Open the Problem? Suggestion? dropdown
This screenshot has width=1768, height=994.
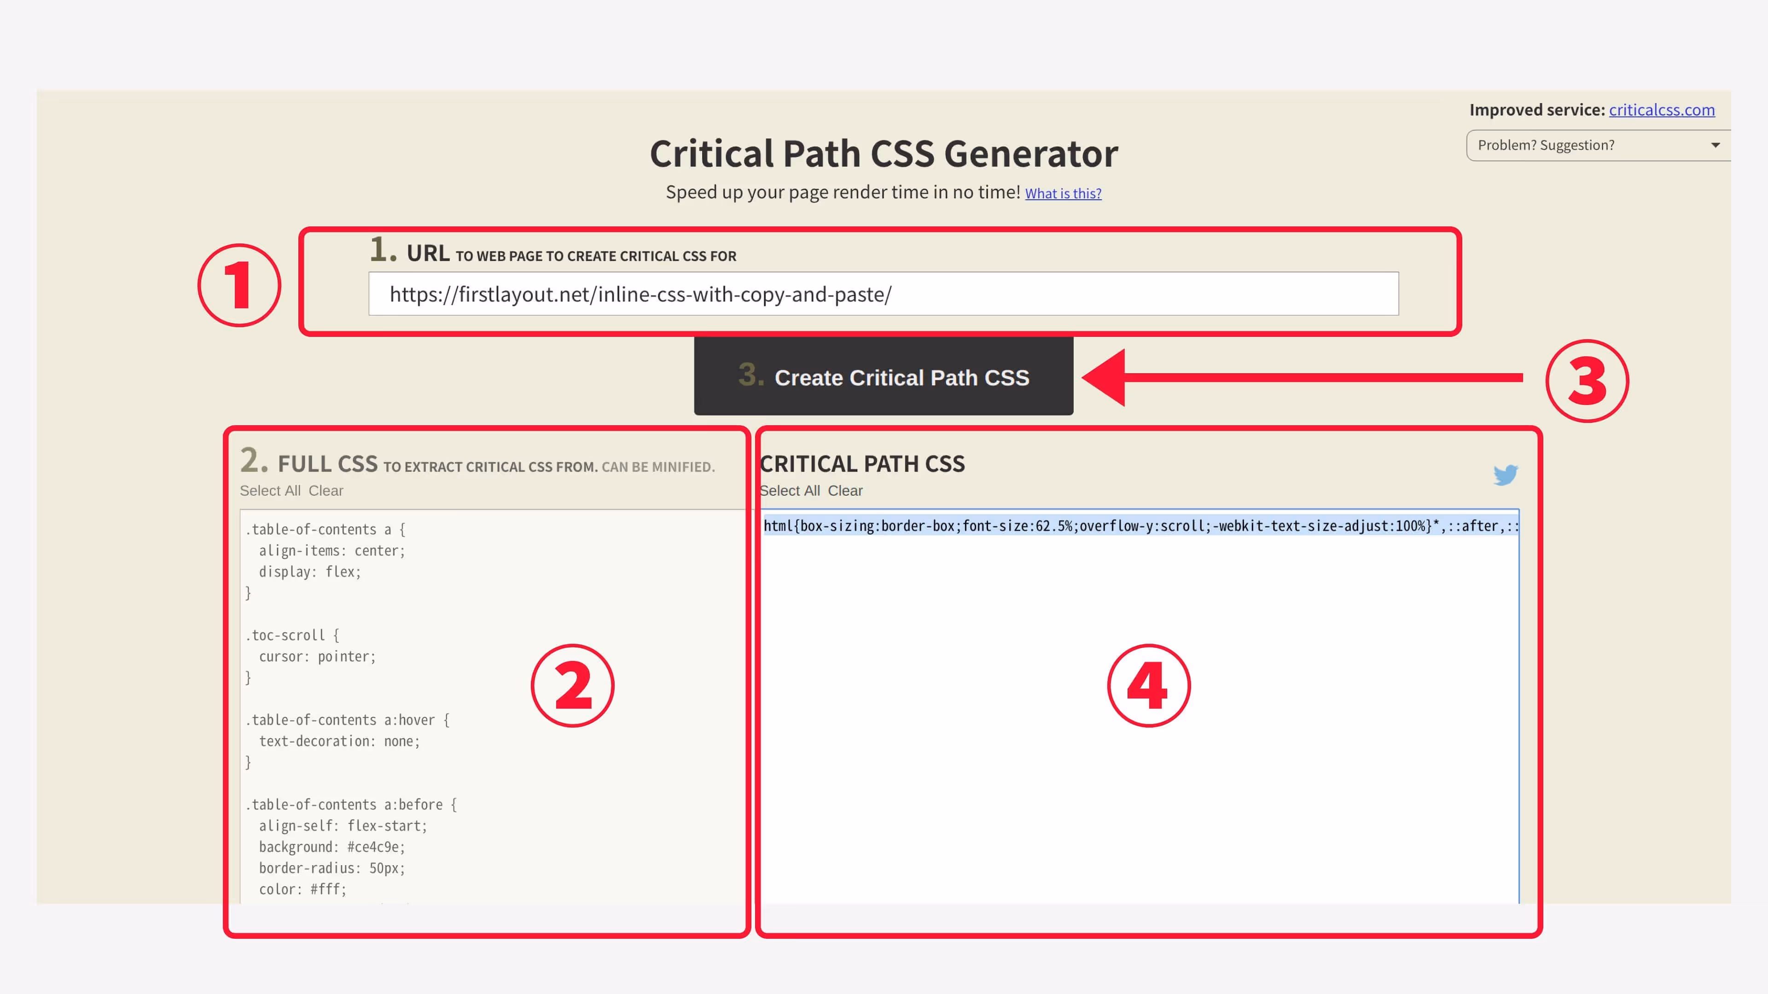click(1579, 145)
